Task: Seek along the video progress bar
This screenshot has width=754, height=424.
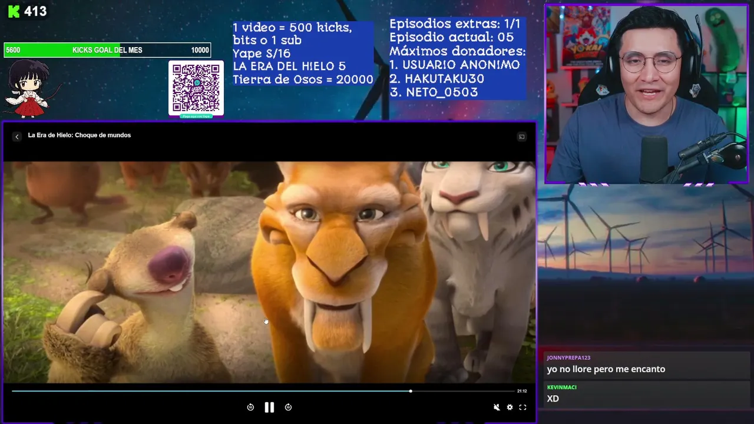Action: click(x=263, y=391)
